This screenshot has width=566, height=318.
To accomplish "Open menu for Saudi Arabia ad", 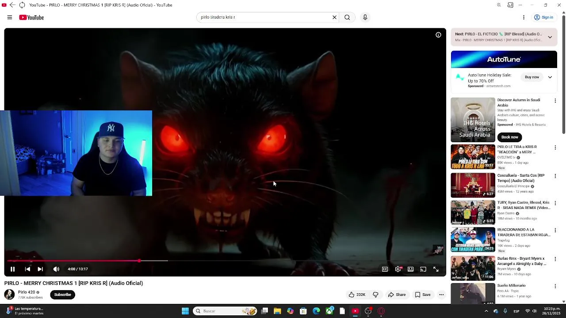I will pos(555,101).
